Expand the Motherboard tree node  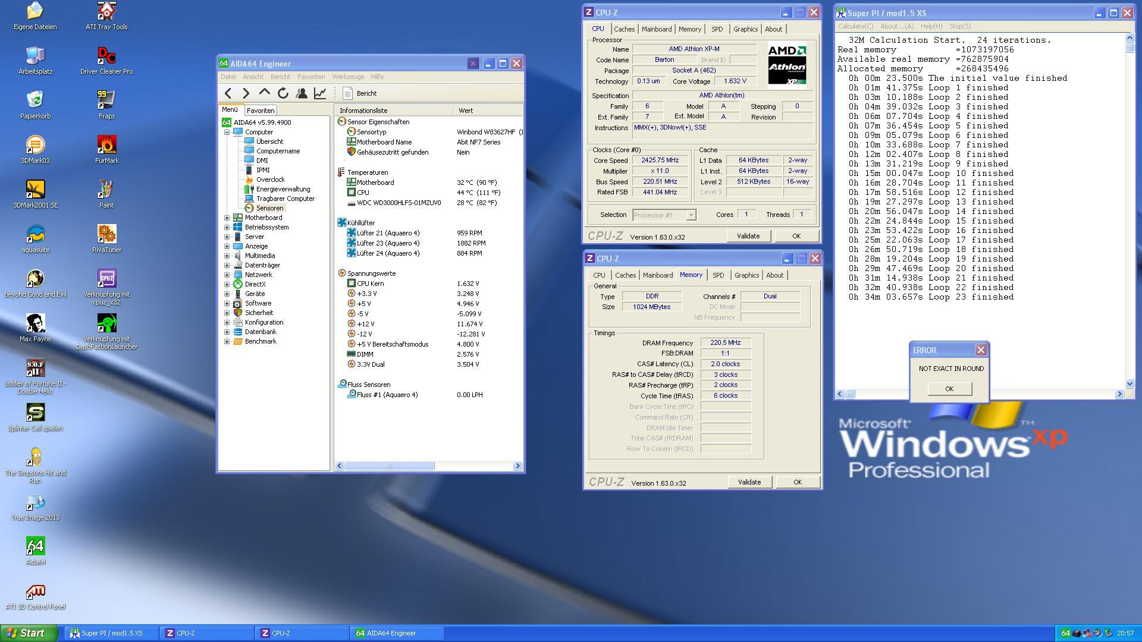coord(227,218)
